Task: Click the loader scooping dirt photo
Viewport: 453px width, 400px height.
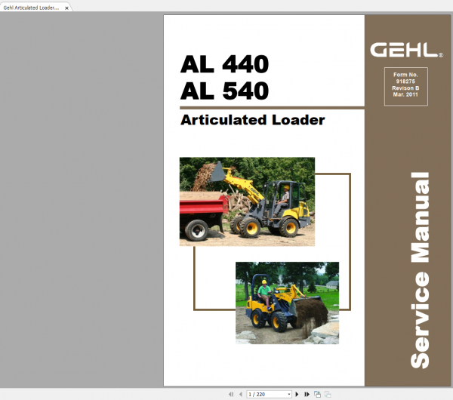Action: (x=287, y=303)
